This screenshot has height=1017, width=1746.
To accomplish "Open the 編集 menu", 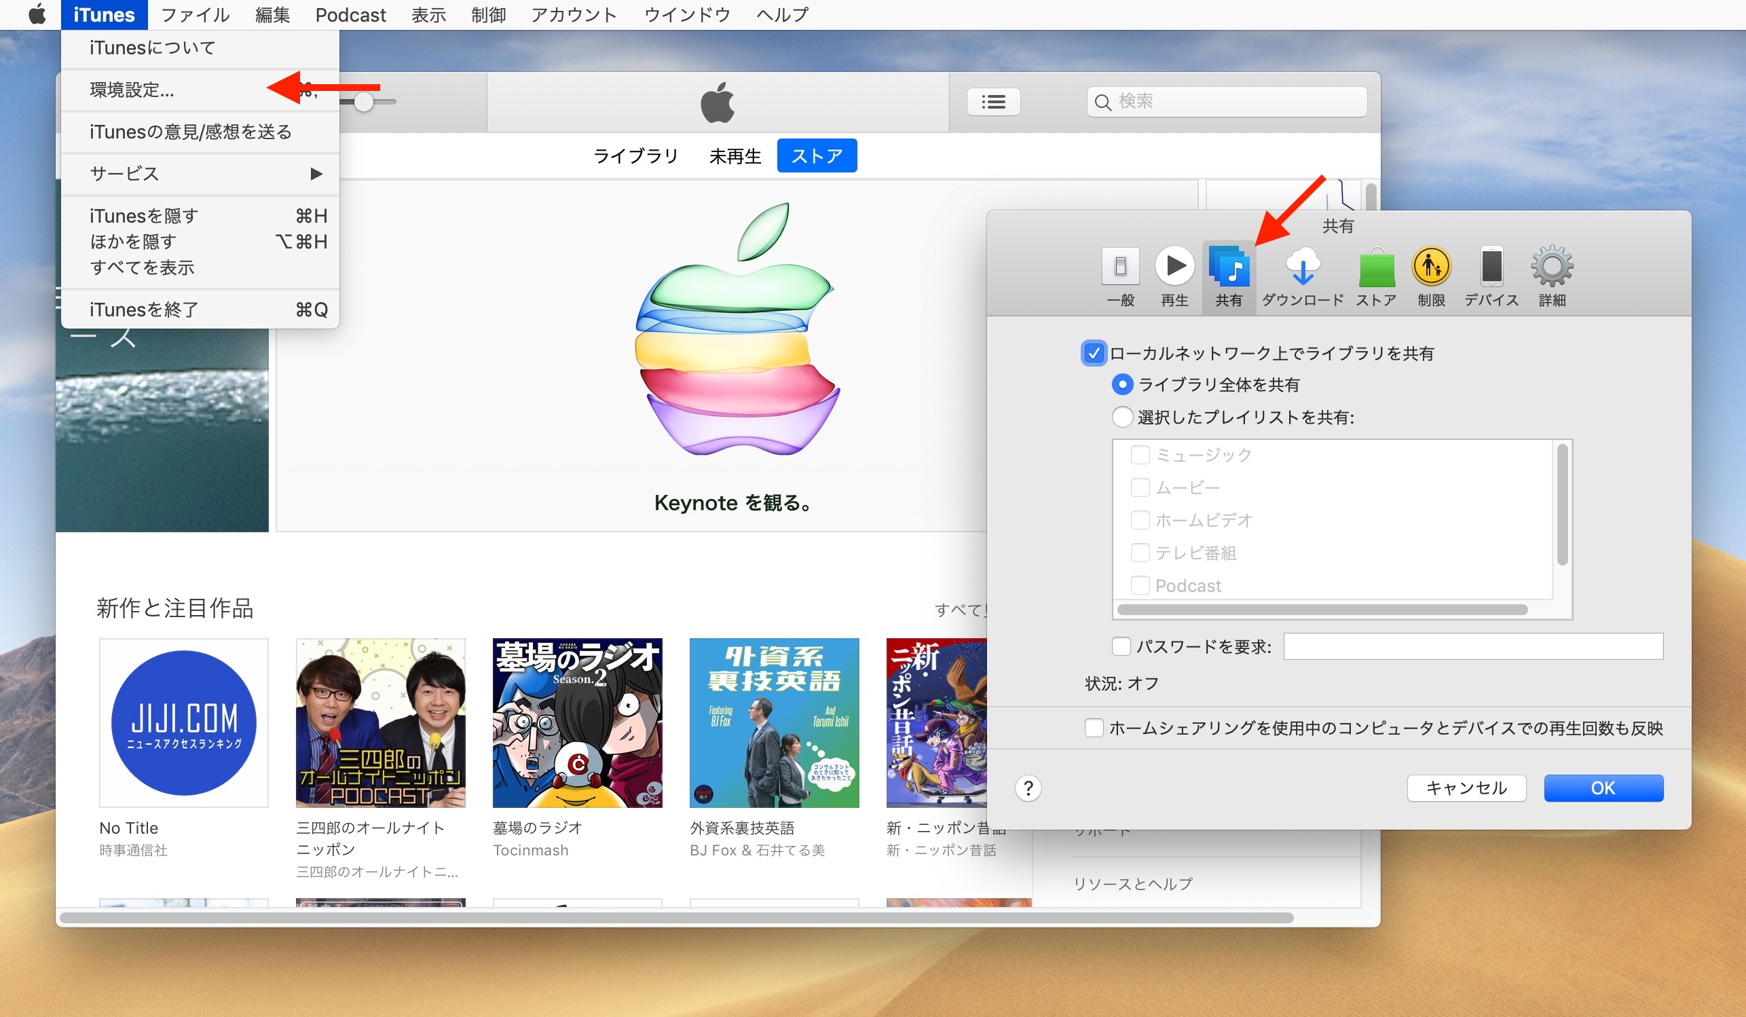I will click(272, 14).
